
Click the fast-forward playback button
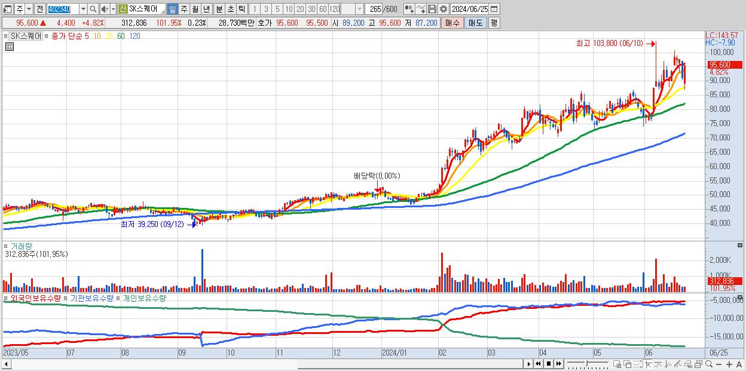[558, 364]
